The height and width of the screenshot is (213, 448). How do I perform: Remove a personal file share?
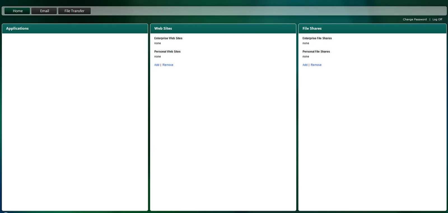click(316, 65)
